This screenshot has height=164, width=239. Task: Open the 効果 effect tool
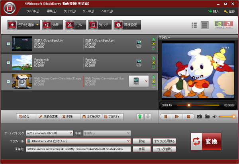point(52,25)
